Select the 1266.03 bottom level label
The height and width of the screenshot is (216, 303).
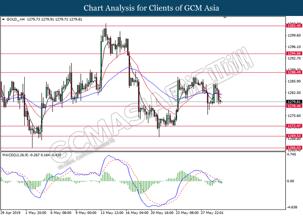294,148
